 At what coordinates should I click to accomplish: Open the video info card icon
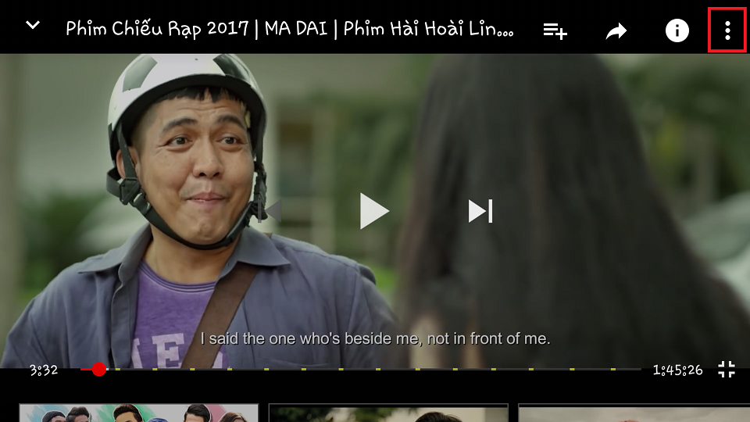coord(677,30)
